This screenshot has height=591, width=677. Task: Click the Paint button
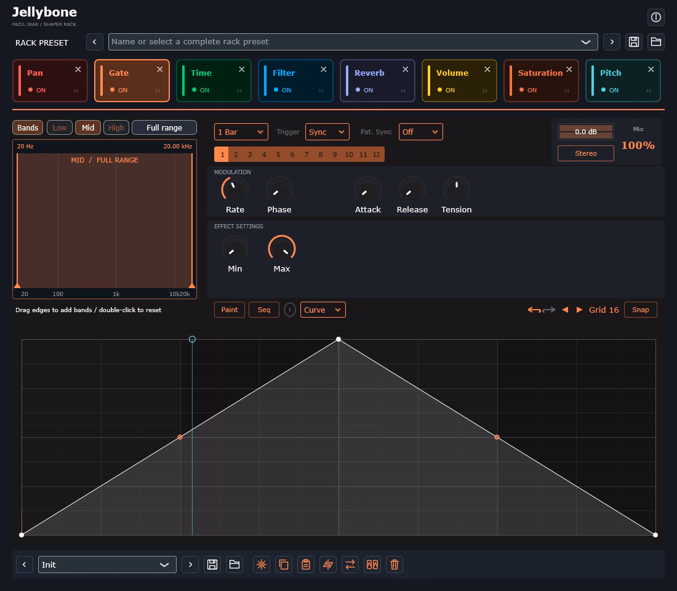[x=230, y=310]
